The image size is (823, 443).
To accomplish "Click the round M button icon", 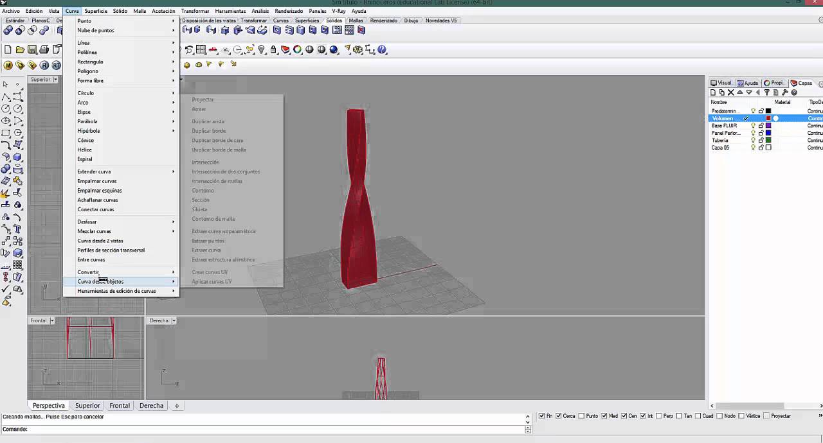I will [8, 65].
